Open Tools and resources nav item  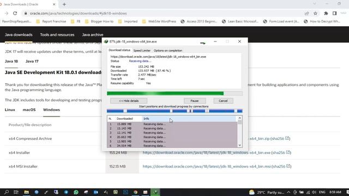coord(57,35)
